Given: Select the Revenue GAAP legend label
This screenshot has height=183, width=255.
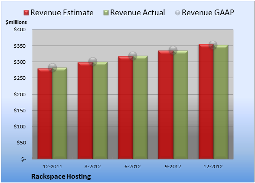Looking at the screenshot, I should pyautogui.click(x=208, y=13).
